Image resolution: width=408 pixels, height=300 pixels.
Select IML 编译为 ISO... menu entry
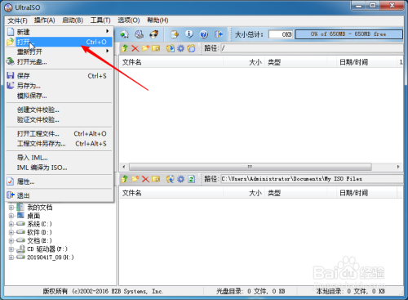point(59,168)
